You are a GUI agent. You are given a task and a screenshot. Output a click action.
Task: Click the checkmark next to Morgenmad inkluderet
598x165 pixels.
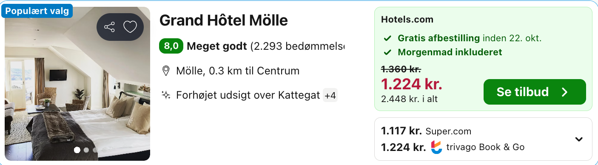point(387,53)
